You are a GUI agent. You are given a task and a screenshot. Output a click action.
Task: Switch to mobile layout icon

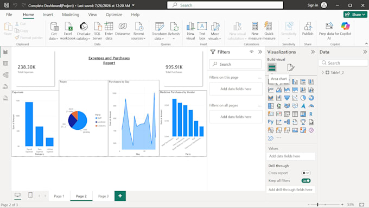(x=30, y=196)
